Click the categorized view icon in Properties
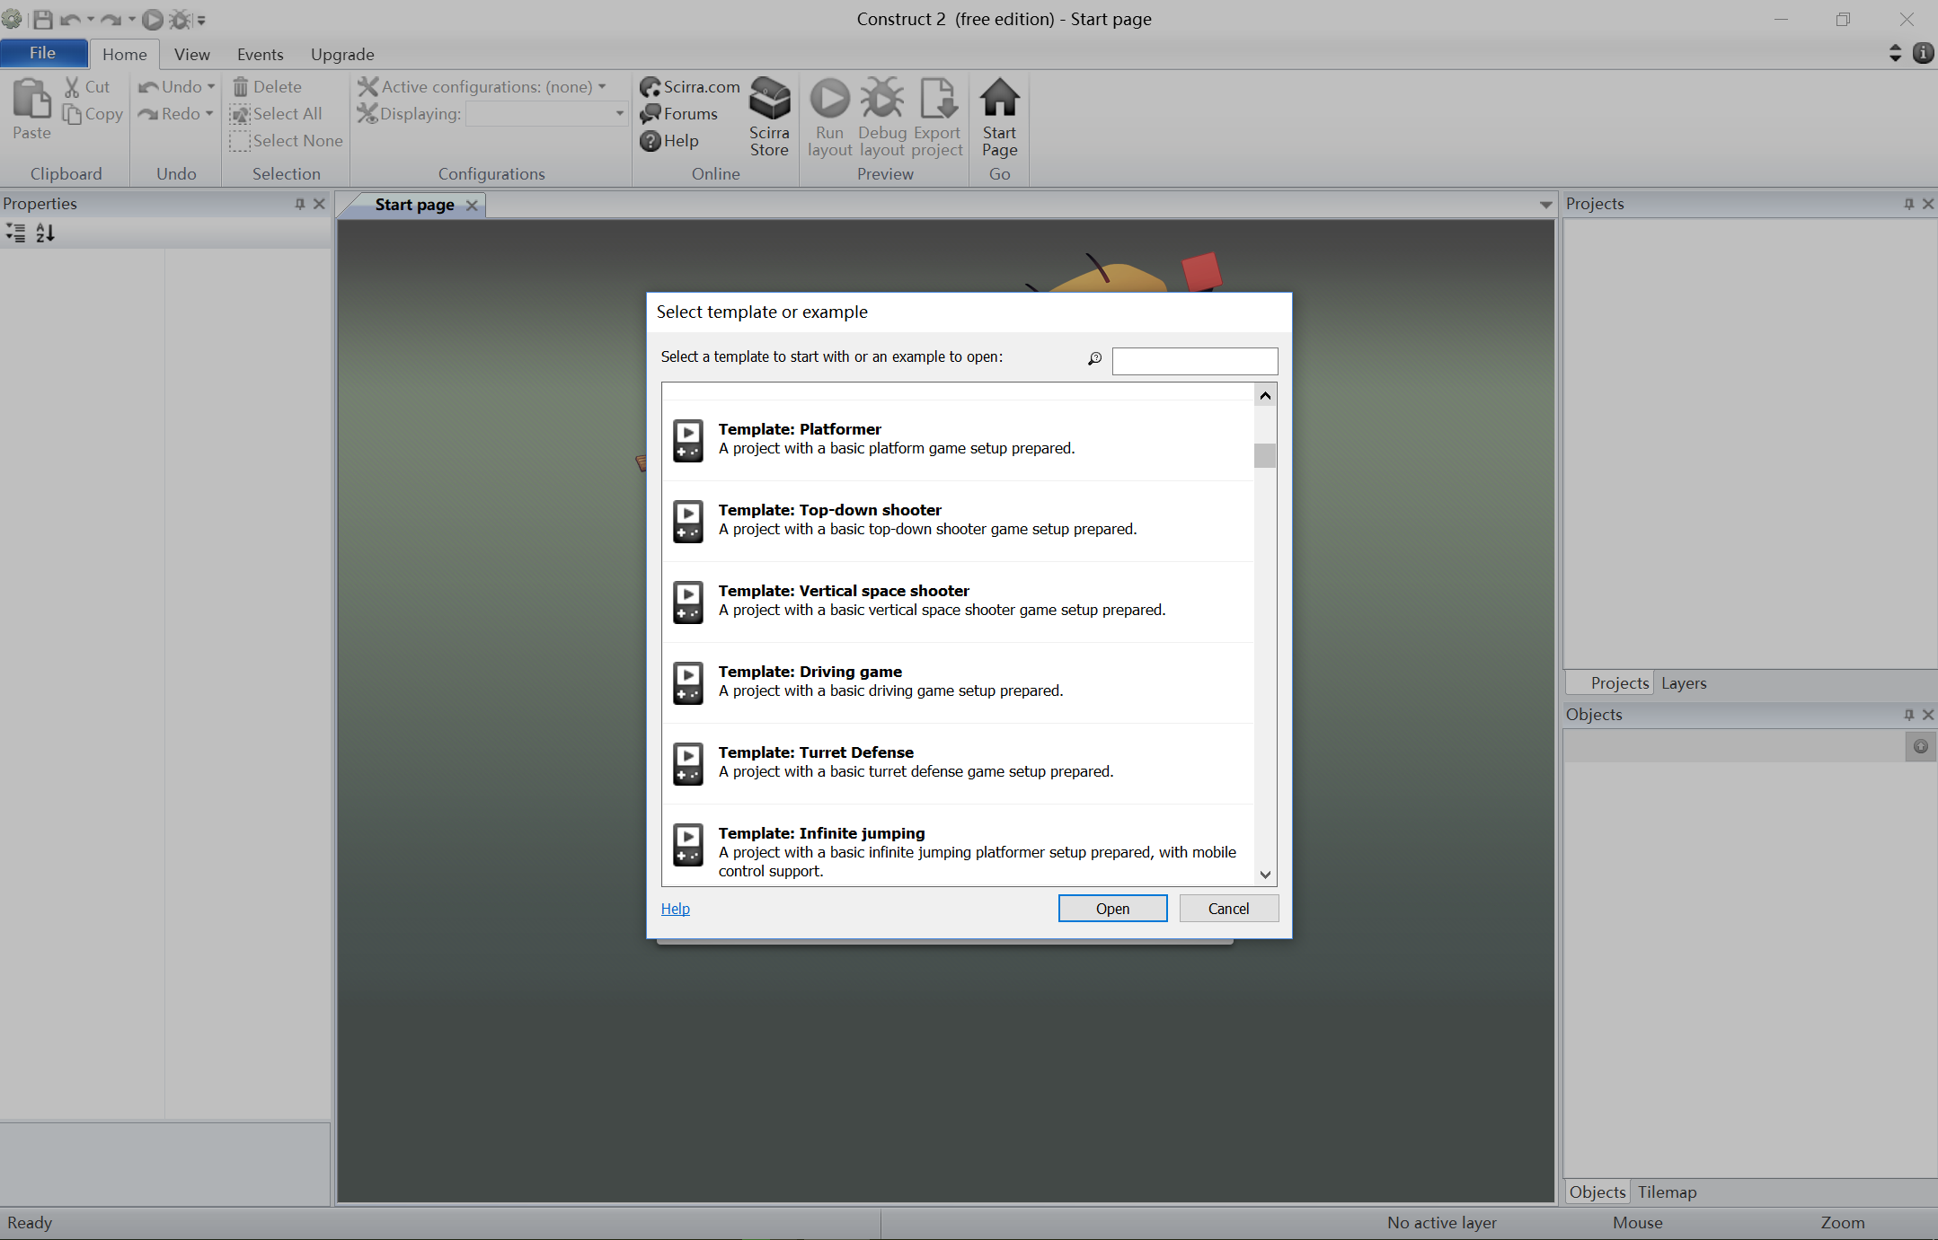 coord(15,233)
